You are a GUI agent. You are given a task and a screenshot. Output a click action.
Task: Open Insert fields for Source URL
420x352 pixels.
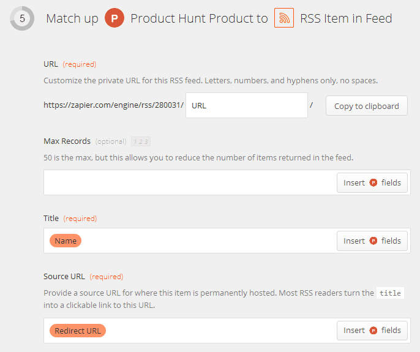[x=372, y=331]
